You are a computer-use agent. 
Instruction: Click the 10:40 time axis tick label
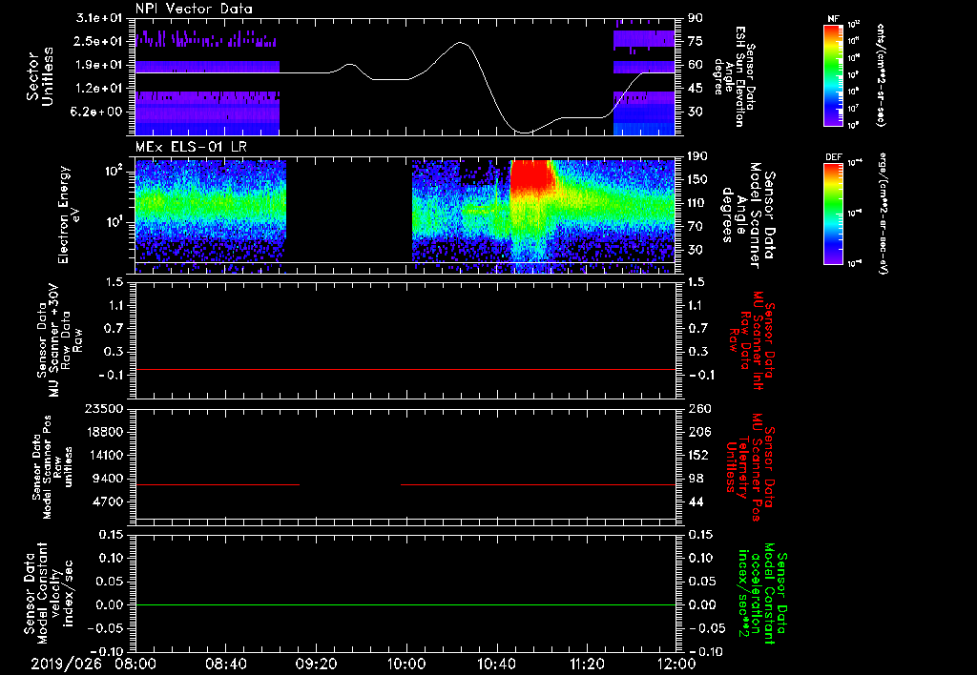pyautogui.click(x=496, y=665)
